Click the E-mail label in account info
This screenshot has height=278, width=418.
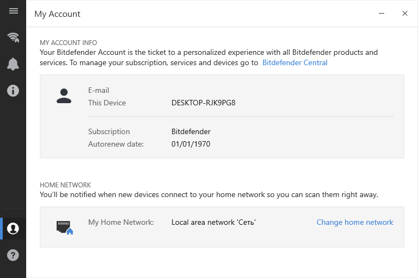[99, 90]
